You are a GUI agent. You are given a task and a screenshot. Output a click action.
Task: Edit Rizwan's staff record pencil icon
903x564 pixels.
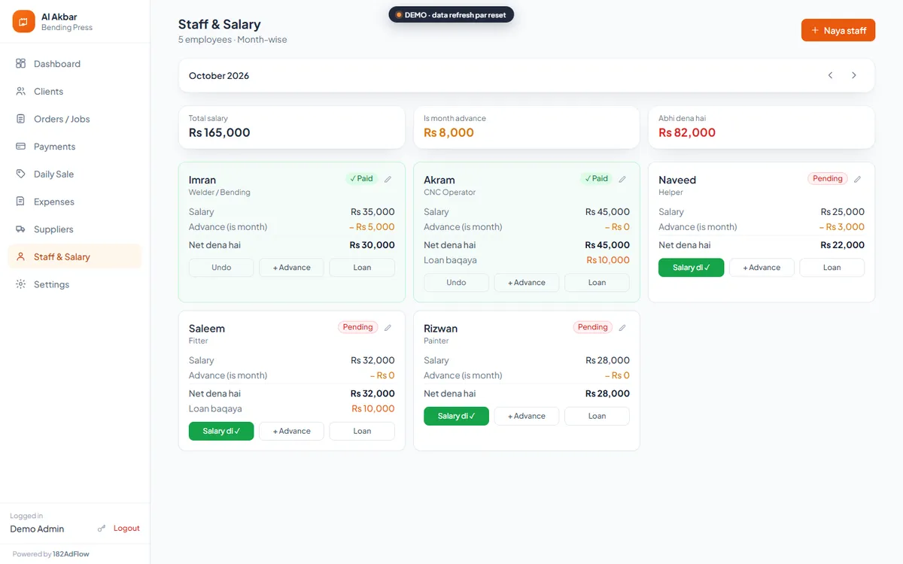(x=622, y=328)
